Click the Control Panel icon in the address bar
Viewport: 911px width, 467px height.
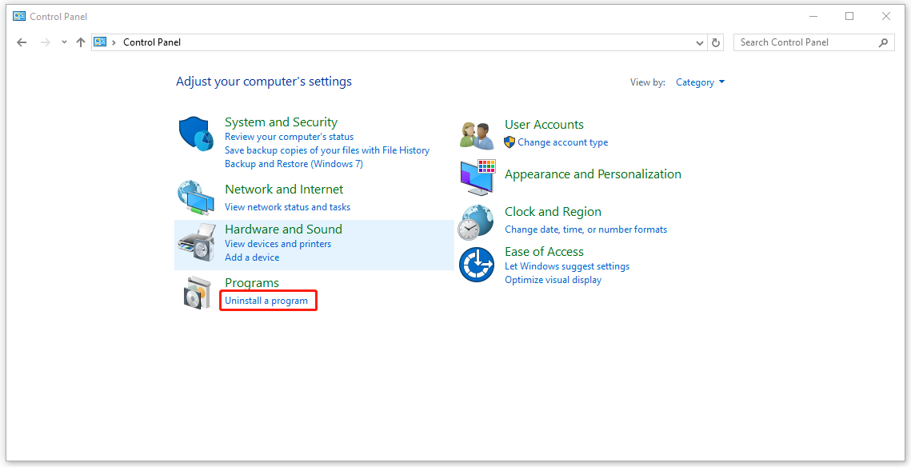click(101, 42)
